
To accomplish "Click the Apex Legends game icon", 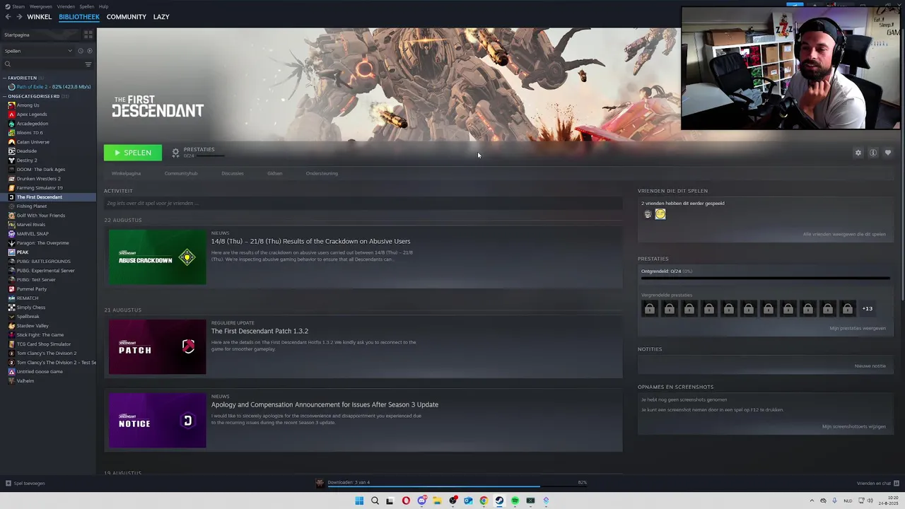I will click(11, 115).
